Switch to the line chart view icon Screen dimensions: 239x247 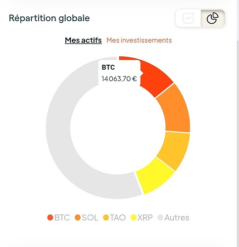click(189, 18)
